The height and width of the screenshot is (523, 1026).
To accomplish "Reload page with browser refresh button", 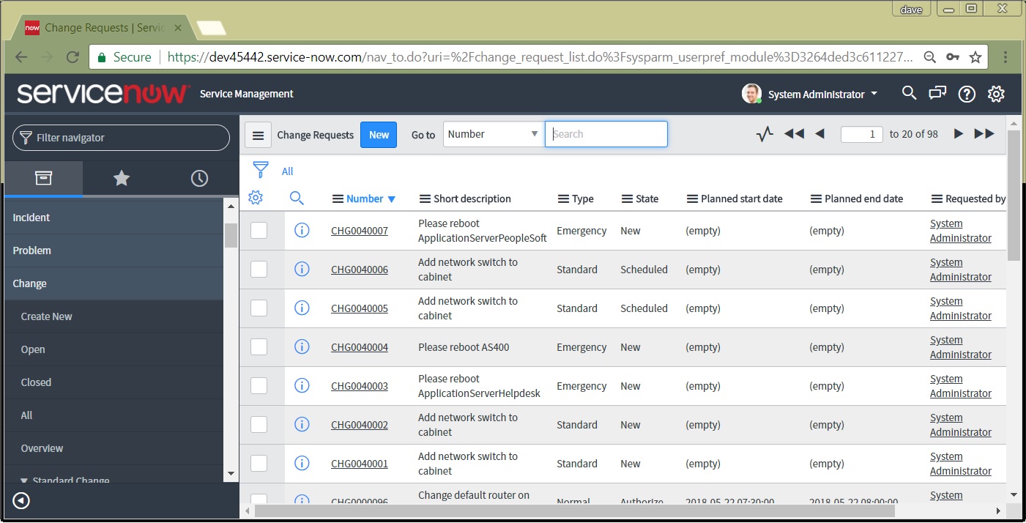I will 73,57.
